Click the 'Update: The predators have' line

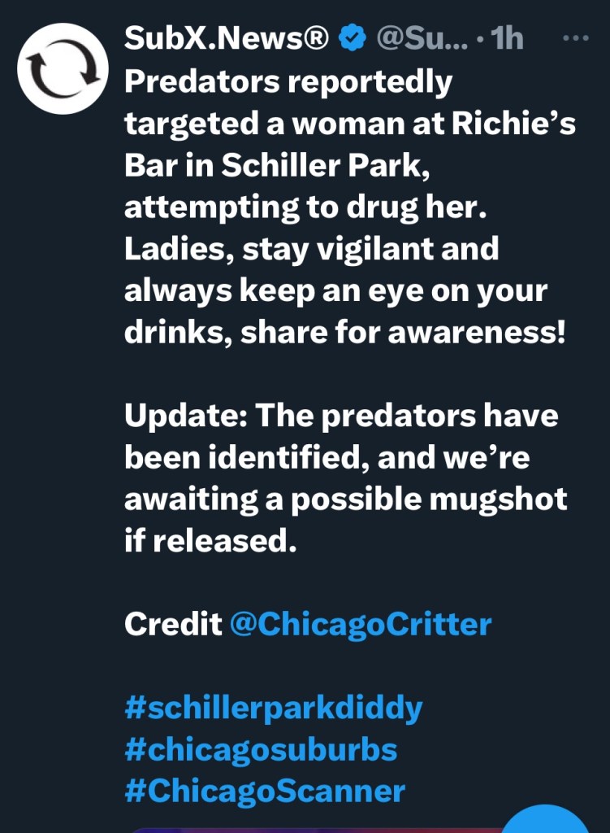pyautogui.click(x=341, y=416)
